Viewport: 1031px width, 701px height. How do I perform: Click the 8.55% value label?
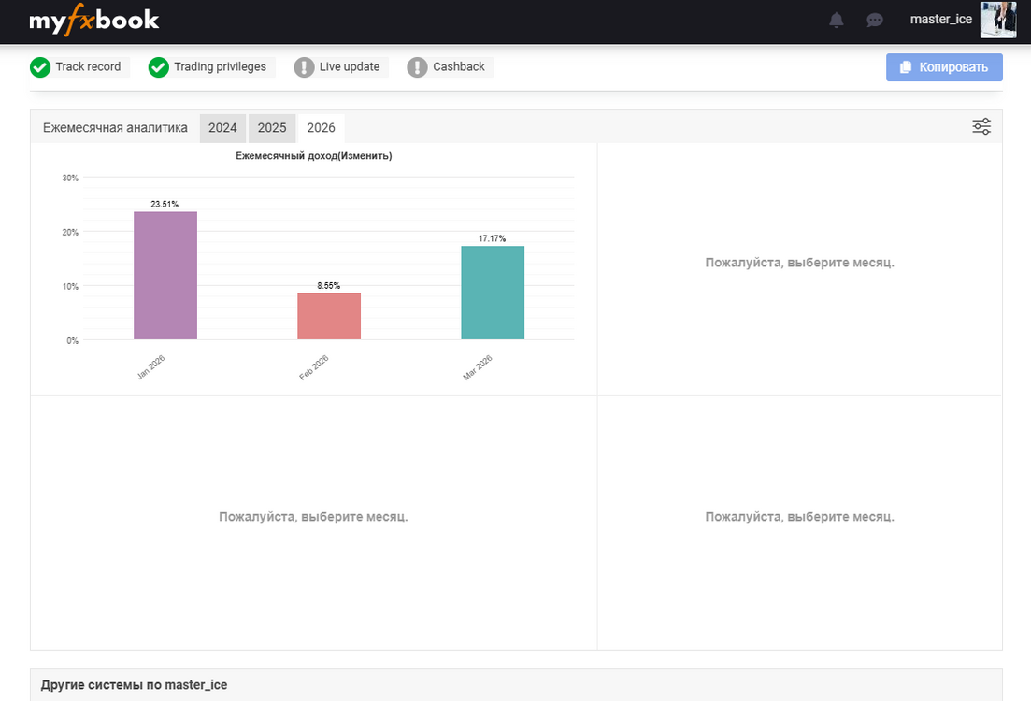329,285
